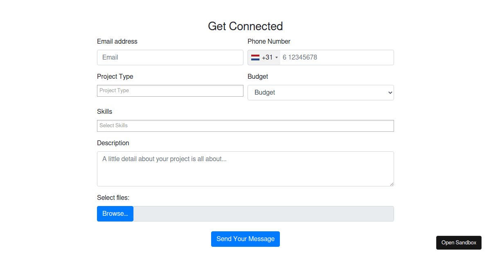Click the Browse... file upload button
This screenshot has width=491, height=257.
[x=115, y=213]
